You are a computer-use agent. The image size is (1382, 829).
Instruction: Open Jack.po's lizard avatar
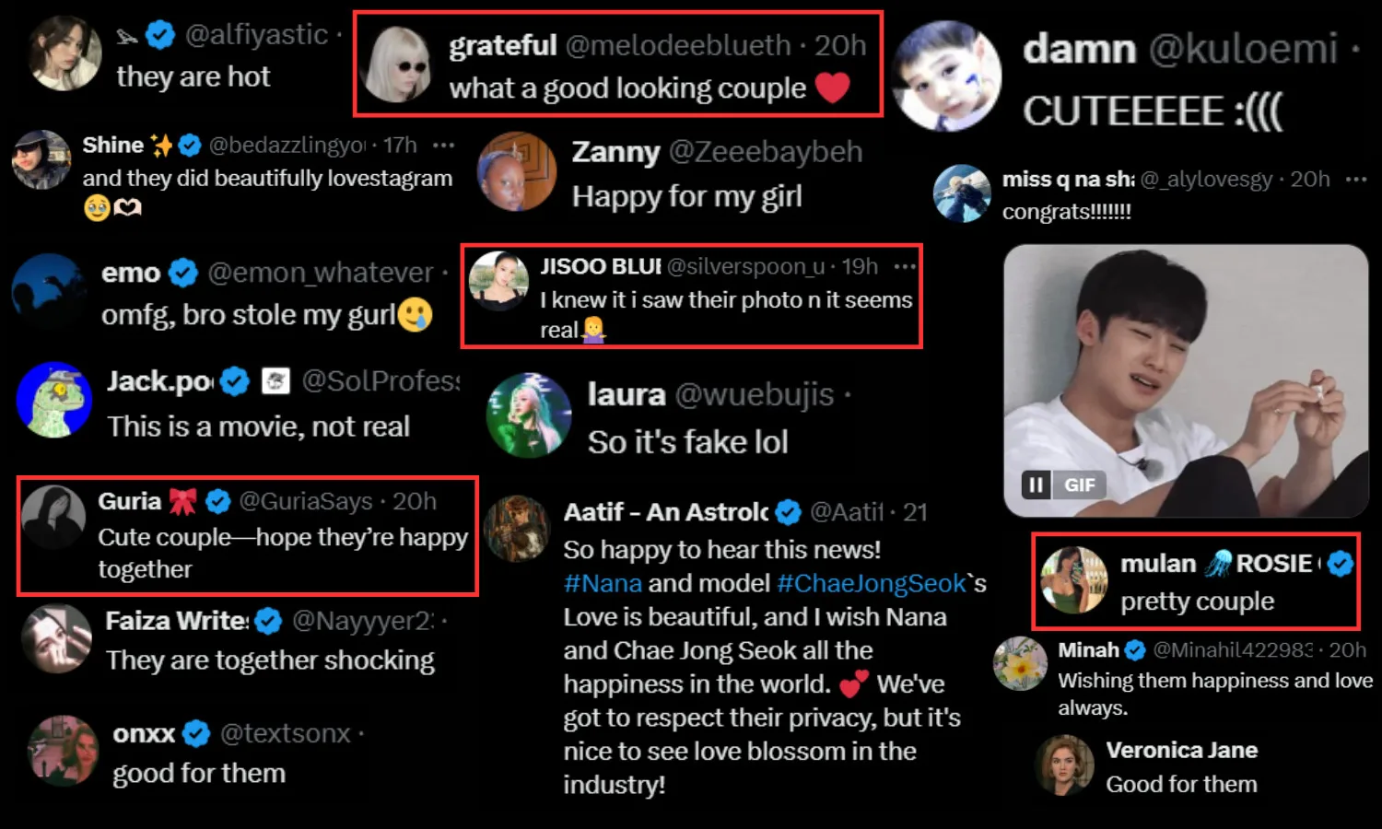[x=54, y=401]
